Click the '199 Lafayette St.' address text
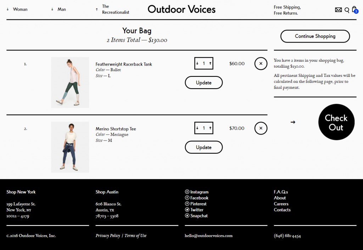 pyautogui.click(x=21, y=204)
